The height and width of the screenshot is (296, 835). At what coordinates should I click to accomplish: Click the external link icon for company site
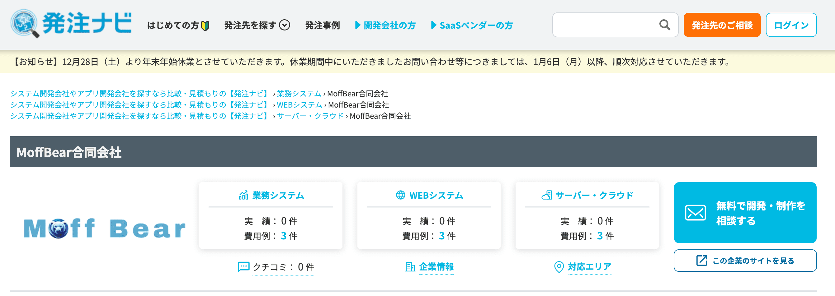(701, 260)
